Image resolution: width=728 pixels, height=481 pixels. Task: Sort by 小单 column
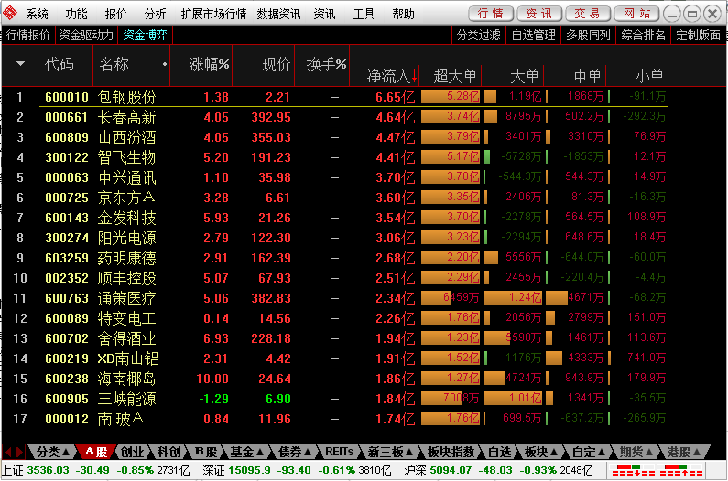649,76
